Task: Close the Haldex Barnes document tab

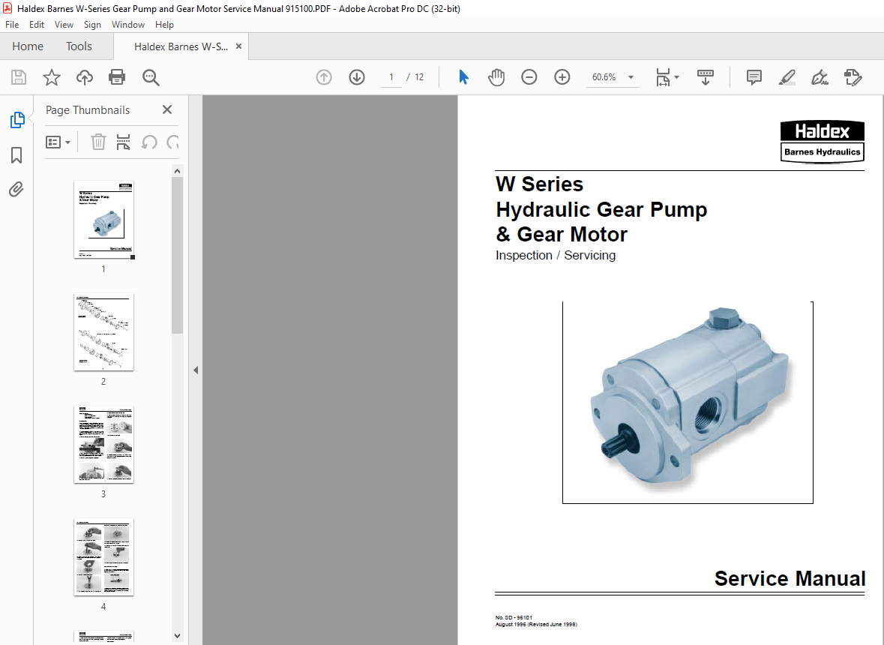Action: (238, 46)
